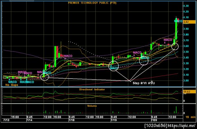This screenshot has height=129, width=197.
Task: Click the No Gaps label
Action: tap(12, 85)
